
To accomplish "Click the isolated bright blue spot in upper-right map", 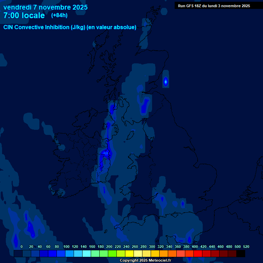I will (166, 82).
